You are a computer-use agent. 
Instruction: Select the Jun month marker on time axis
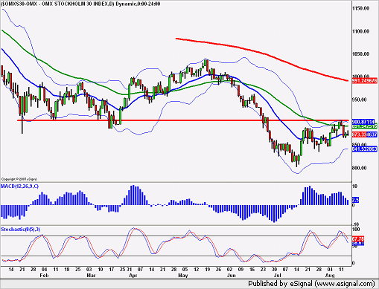pyautogui.click(x=231, y=276)
